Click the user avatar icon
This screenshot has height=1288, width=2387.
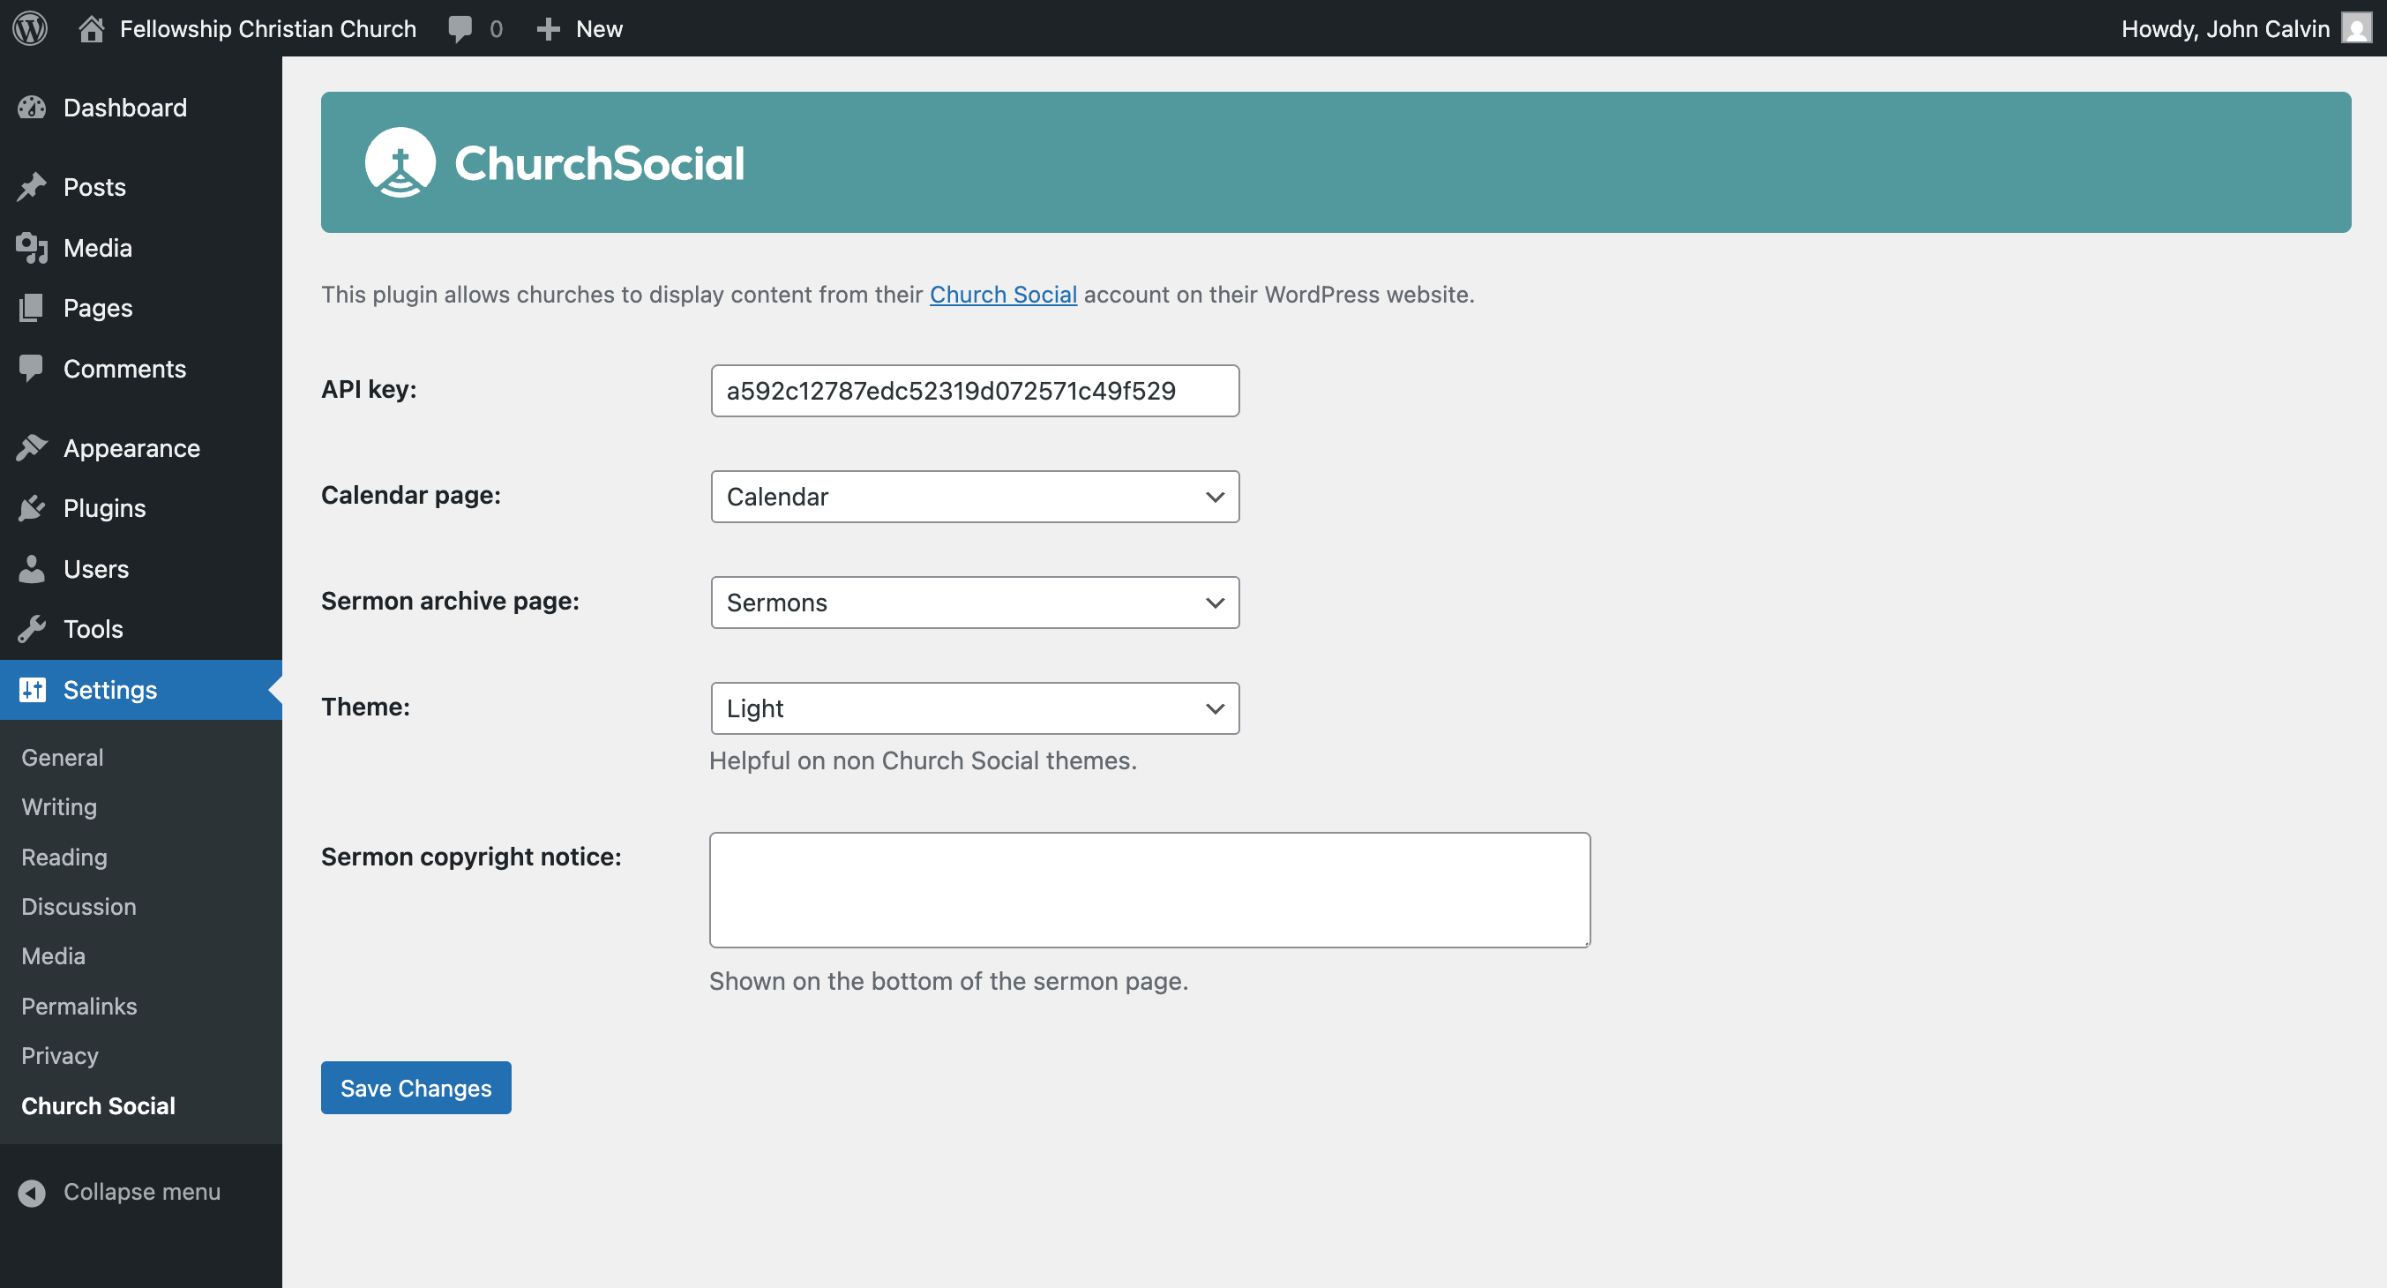point(2355,28)
